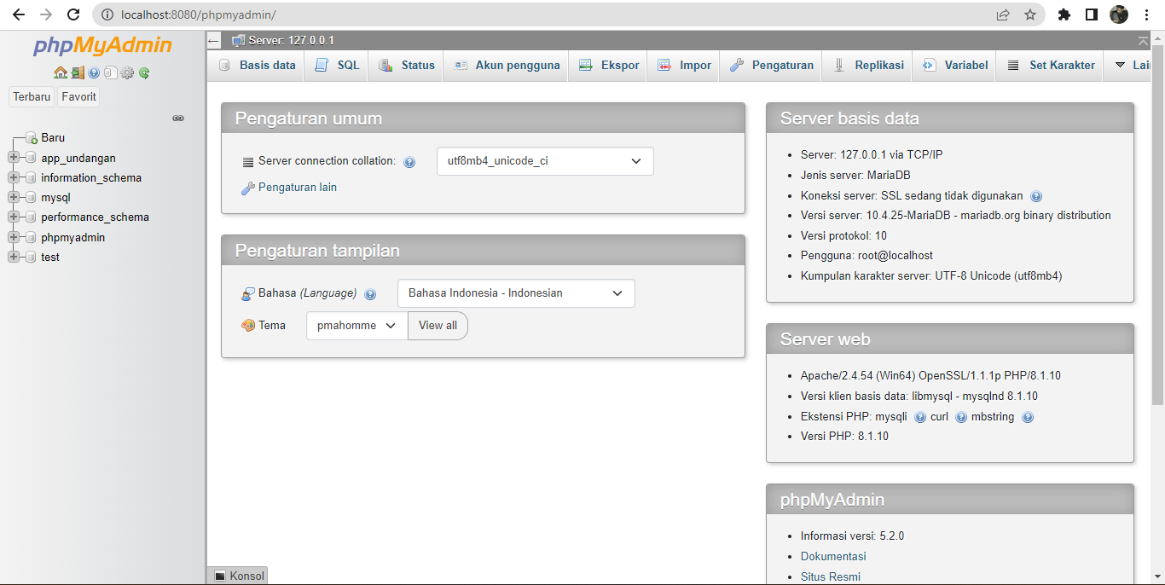Click the phpMyAdmin home icon
This screenshot has height=585, width=1165.
click(x=60, y=73)
